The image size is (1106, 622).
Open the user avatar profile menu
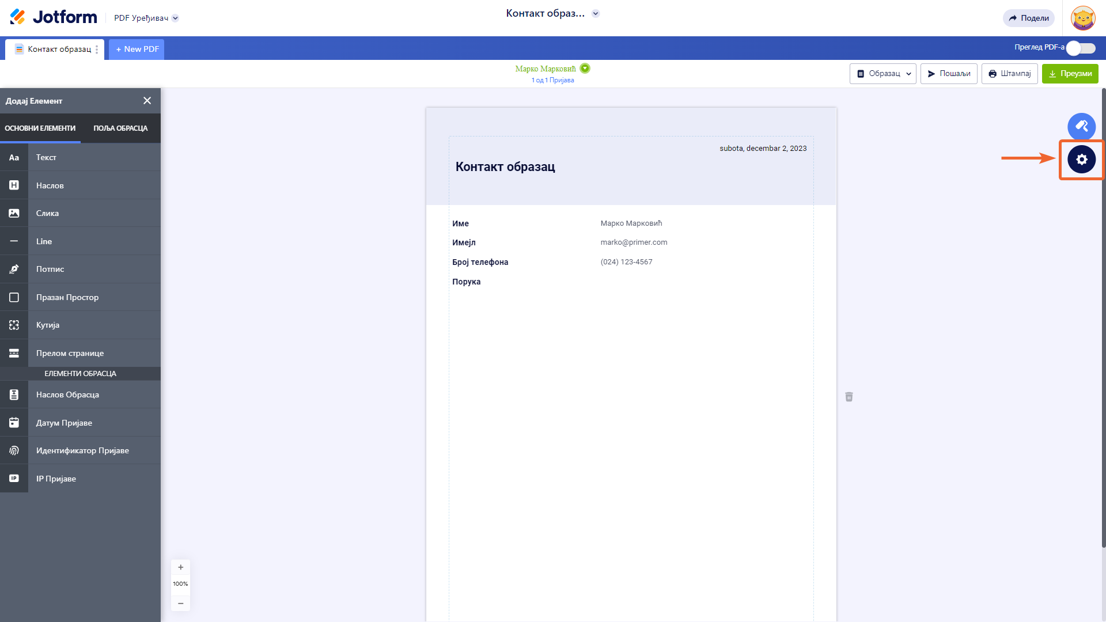click(x=1082, y=18)
